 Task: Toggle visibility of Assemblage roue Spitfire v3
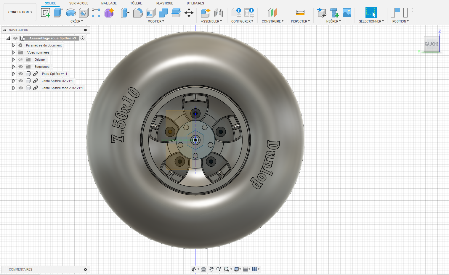[15, 38]
